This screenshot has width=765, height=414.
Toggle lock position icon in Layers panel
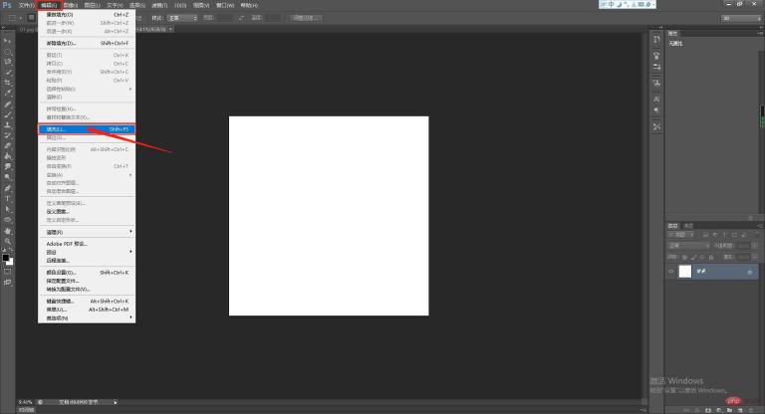click(702, 257)
